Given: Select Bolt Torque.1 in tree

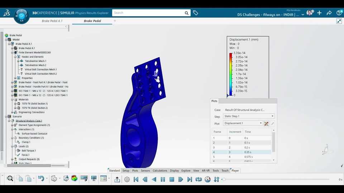Looking at the screenshot, I should pos(29,150).
